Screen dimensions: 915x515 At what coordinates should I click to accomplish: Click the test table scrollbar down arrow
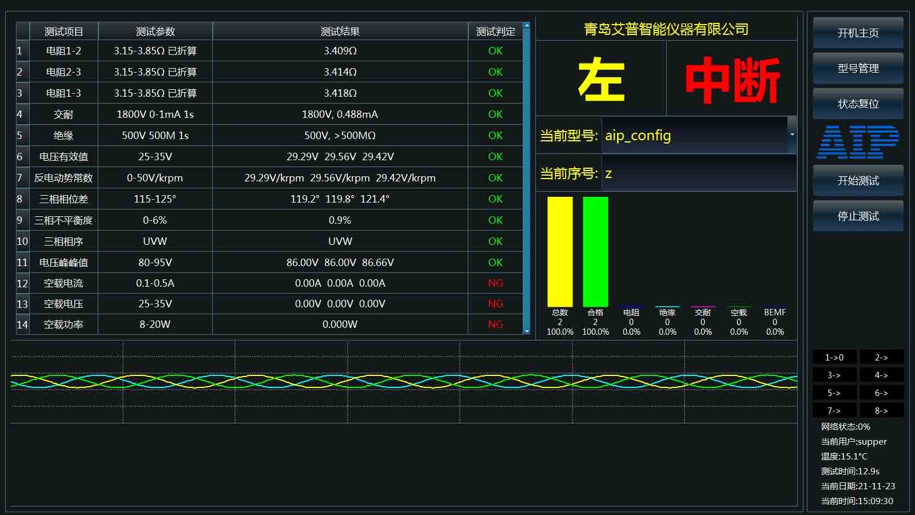(527, 331)
